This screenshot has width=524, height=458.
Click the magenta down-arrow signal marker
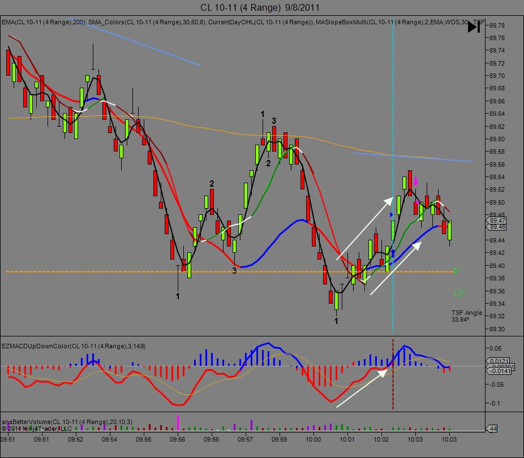[x=415, y=182]
